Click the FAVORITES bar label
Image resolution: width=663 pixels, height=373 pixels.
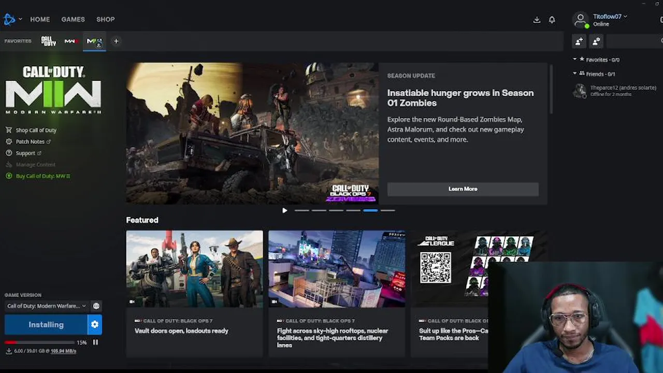tap(18, 41)
